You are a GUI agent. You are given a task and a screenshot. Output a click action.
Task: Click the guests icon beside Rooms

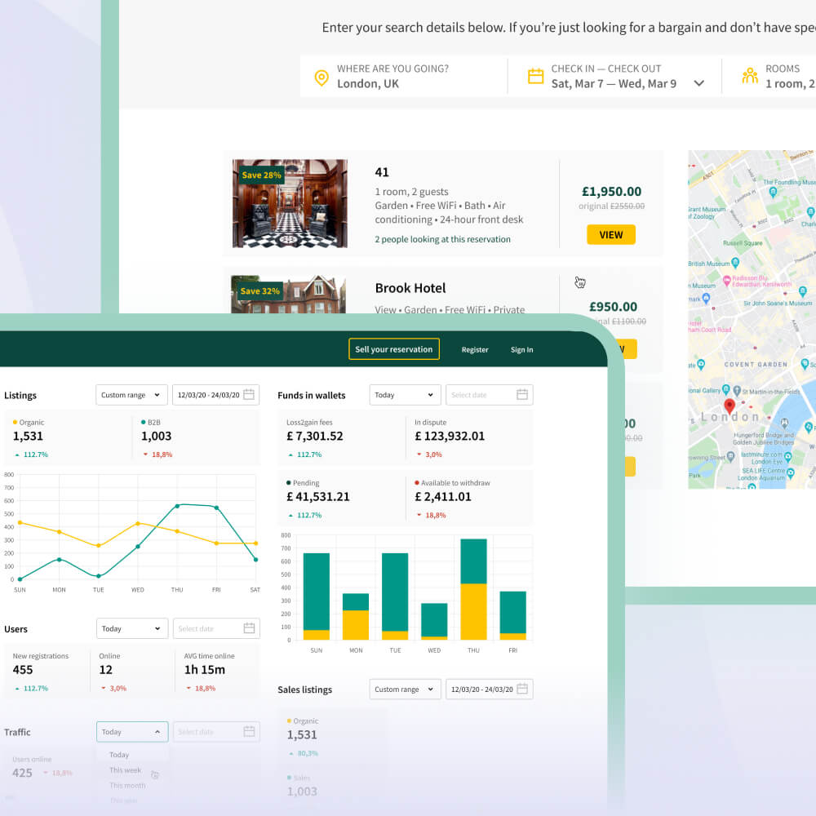[750, 76]
